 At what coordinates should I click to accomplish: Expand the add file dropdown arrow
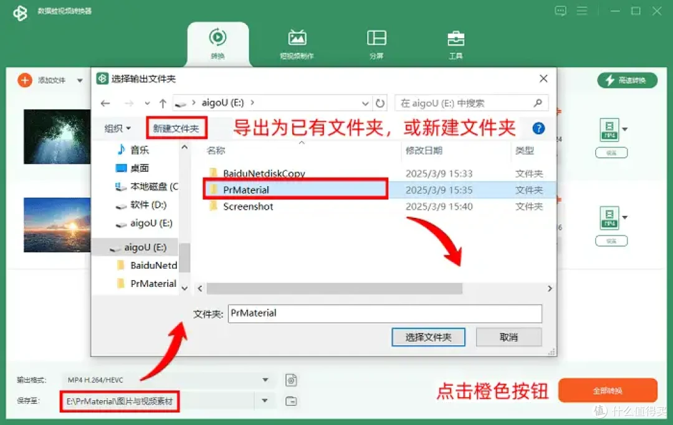point(80,80)
